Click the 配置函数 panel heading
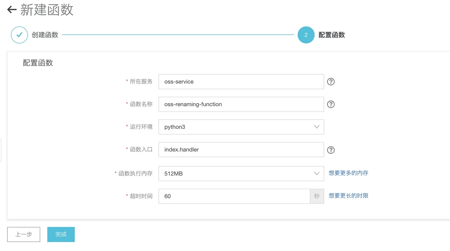Viewport: 450px width, 251px height. 38,63
